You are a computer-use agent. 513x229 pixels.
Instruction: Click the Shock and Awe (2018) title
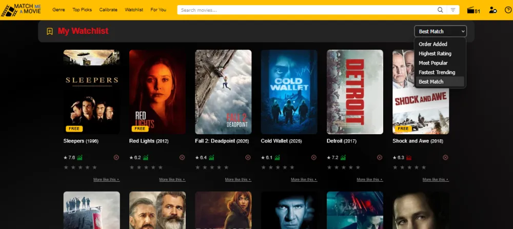pos(418,141)
